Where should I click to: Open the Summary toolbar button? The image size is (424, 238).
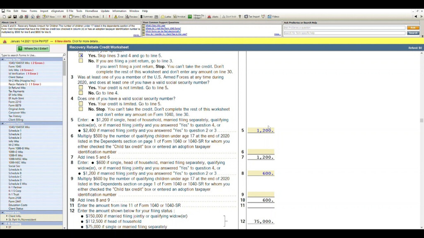click(x=146, y=17)
